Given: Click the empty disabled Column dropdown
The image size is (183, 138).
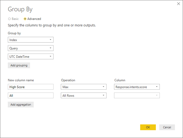Looking at the screenshot, I should [x=137, y=95].
